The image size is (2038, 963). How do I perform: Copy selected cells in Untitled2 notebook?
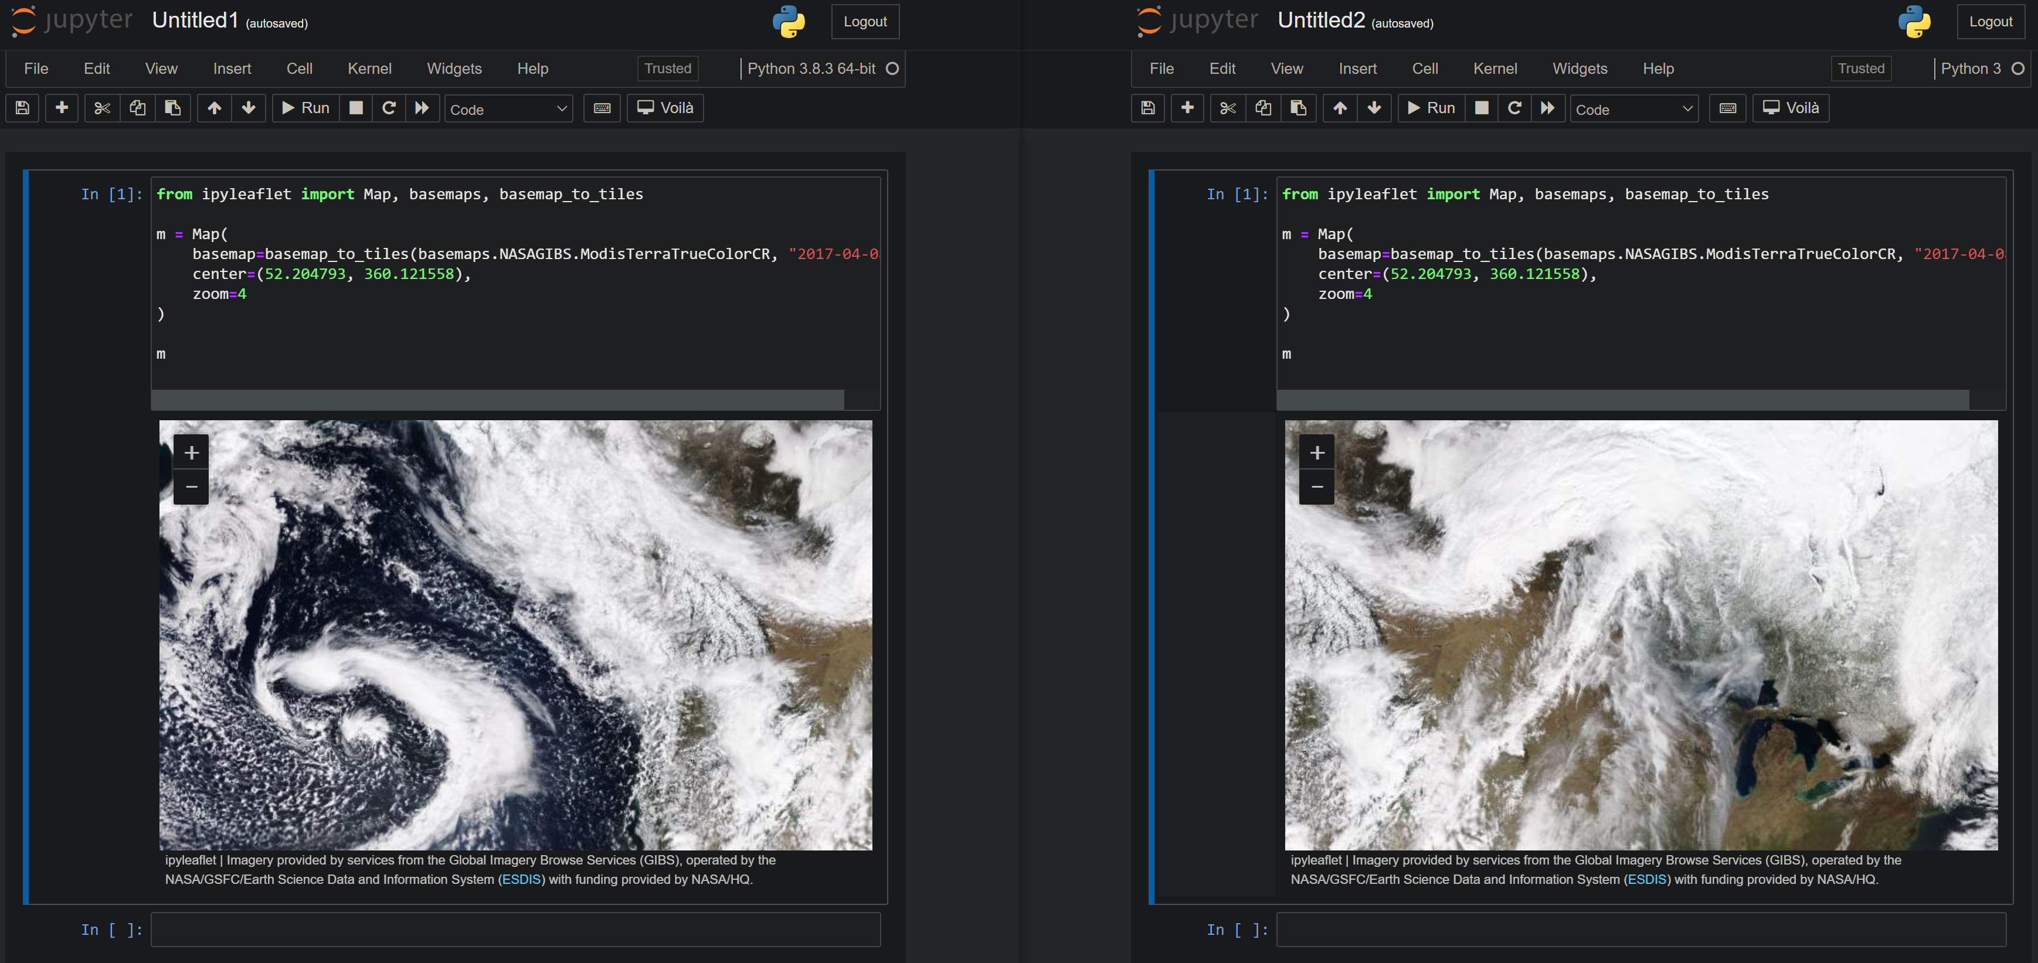[x=1263, y=107]
